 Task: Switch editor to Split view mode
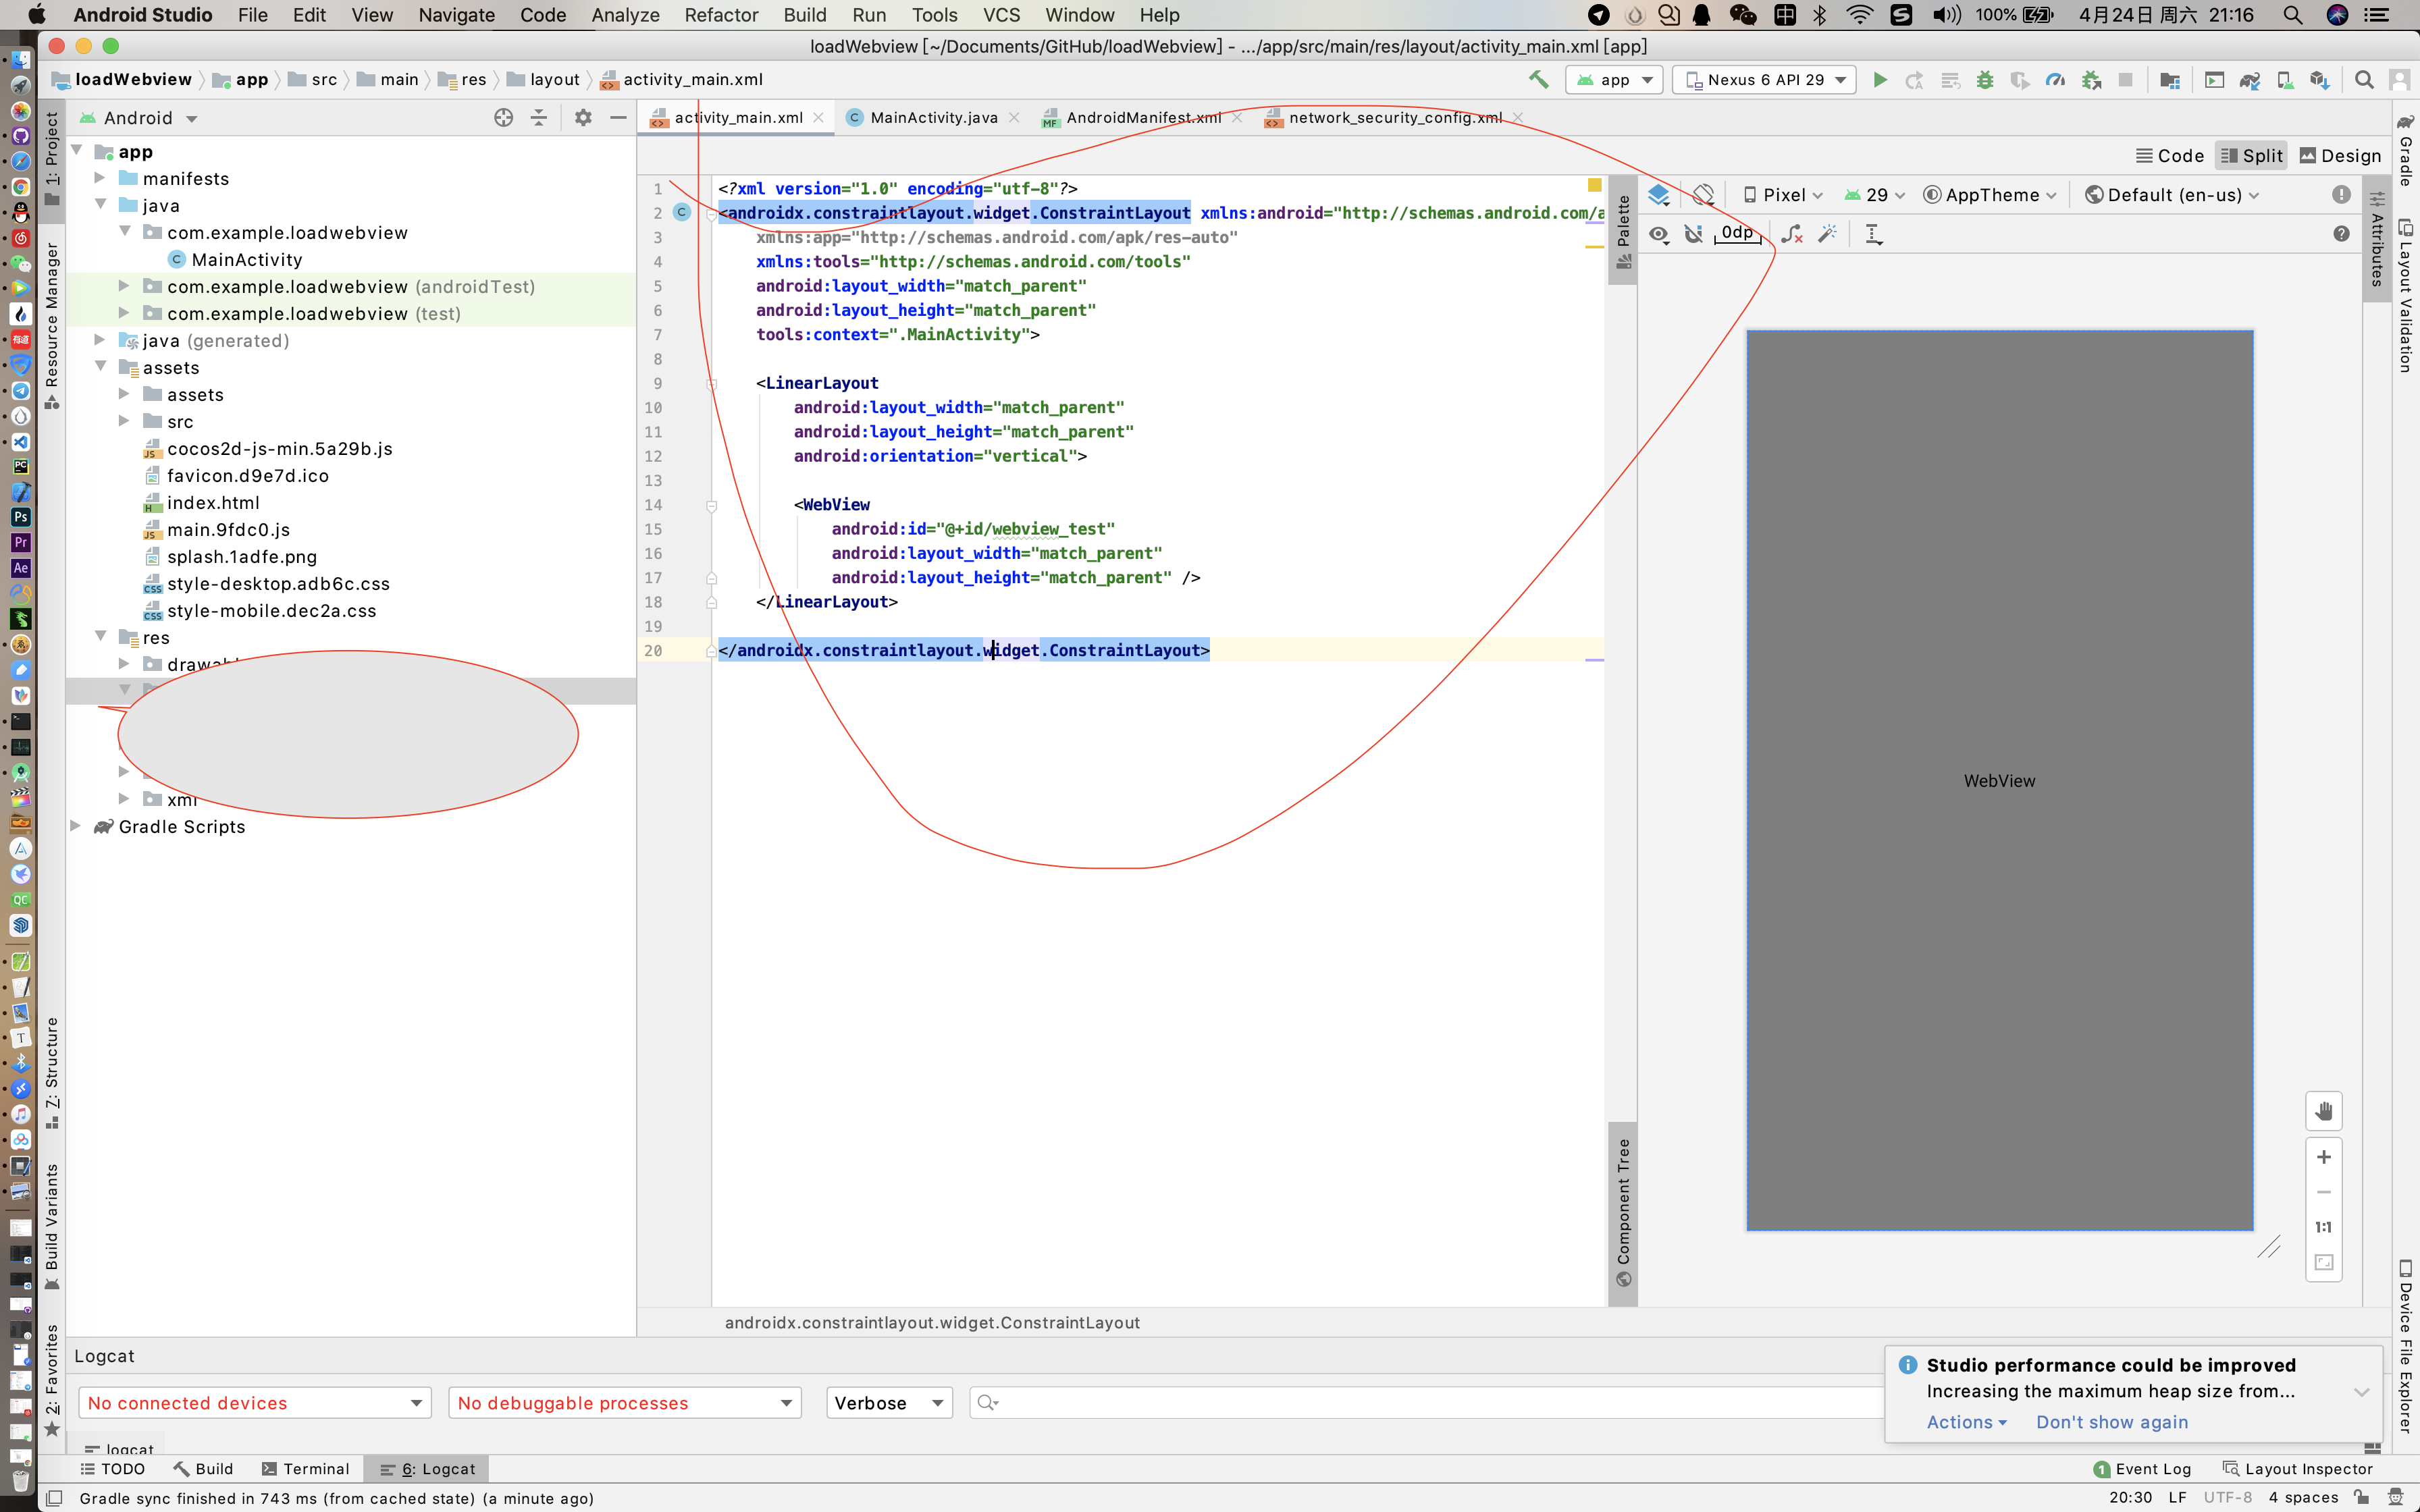tap(2252, 155)
